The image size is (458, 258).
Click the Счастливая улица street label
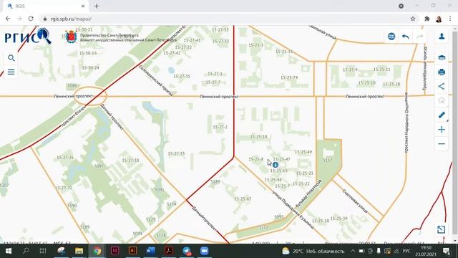click(355, 201)
